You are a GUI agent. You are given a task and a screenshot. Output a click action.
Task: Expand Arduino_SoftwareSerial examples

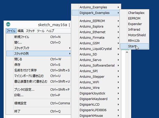tap(96, 65)
